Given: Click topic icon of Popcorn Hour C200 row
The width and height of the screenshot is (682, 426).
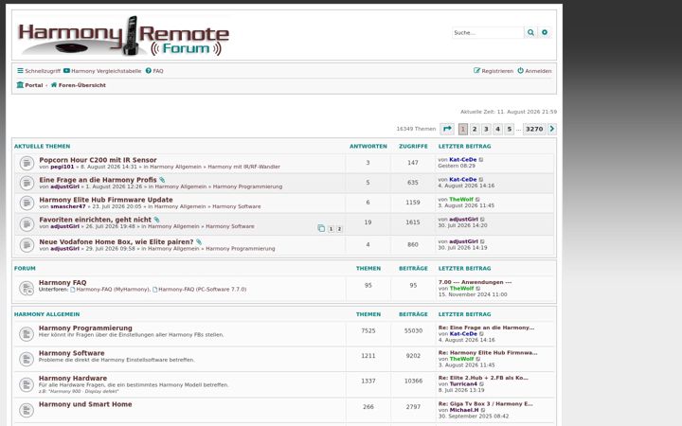Looking at the screenshot, I should 27,163.
